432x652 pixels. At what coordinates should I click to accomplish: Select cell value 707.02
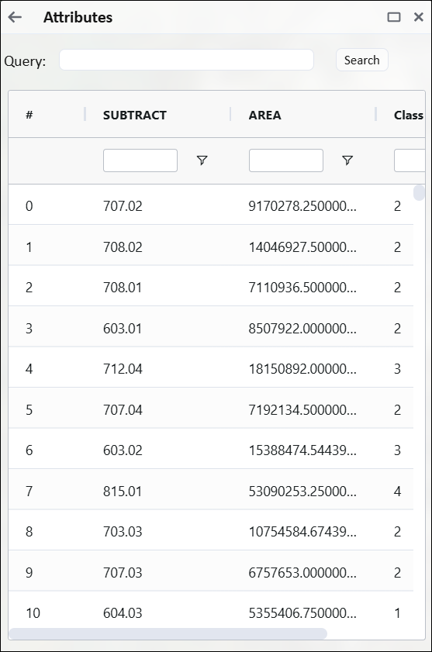[x=123, y=206]
